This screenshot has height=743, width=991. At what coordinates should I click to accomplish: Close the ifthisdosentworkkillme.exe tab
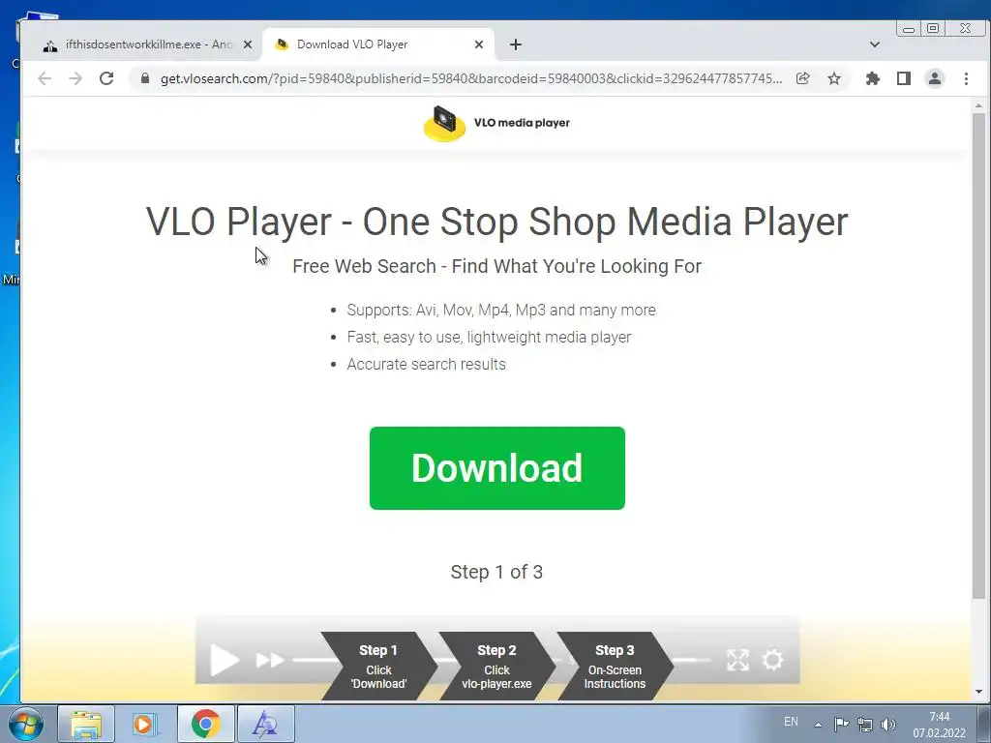(248, 45)
